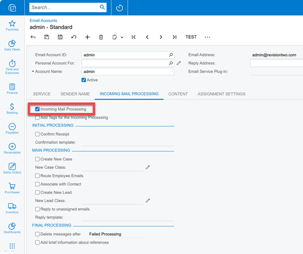Expand clipboard dropdown arrow
The width and height of the screenshot is (303, 254).
pyautogui.click(x=122, y=37)
